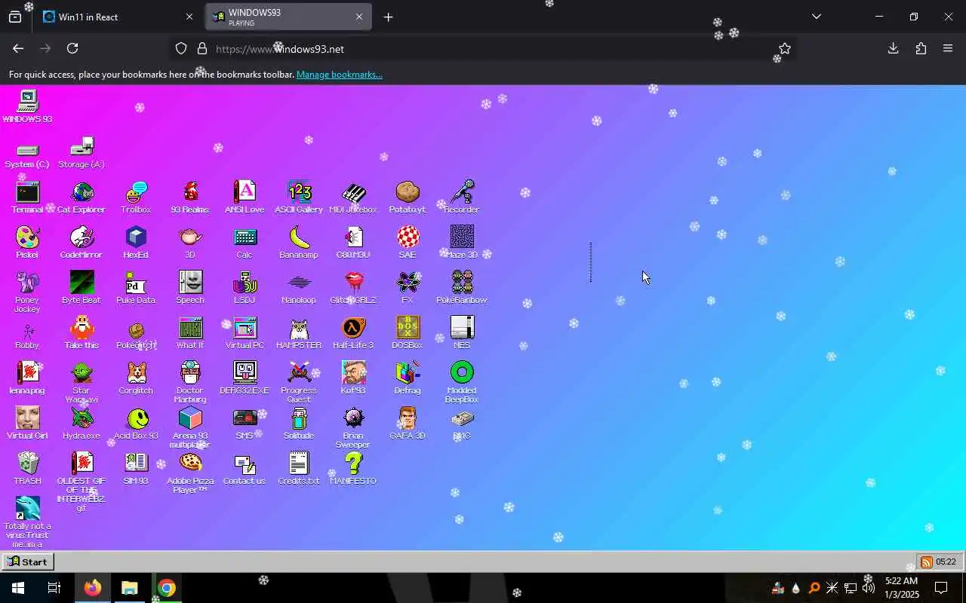Open DOSBox icon

click(x=408, y=333)
